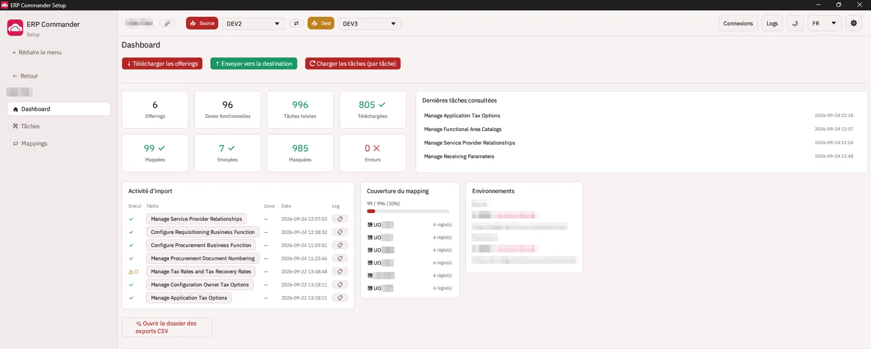Click the Environnements panel heading

click(x=493, y=191)
